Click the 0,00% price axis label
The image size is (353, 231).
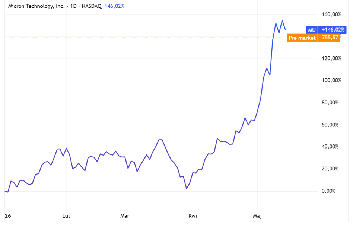click(x=329, y=191)
